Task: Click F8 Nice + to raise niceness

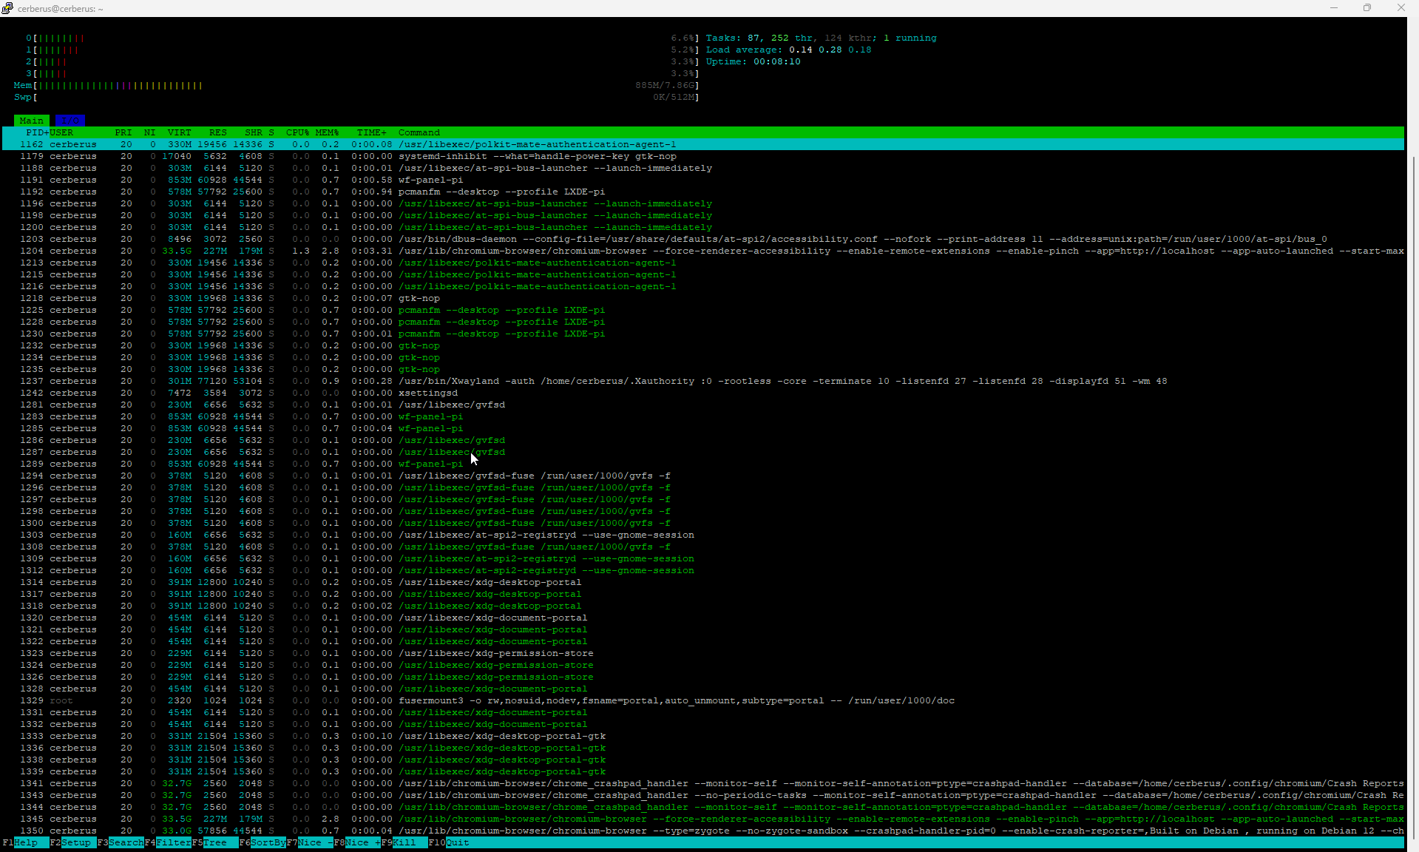Action: pos(357,842)
